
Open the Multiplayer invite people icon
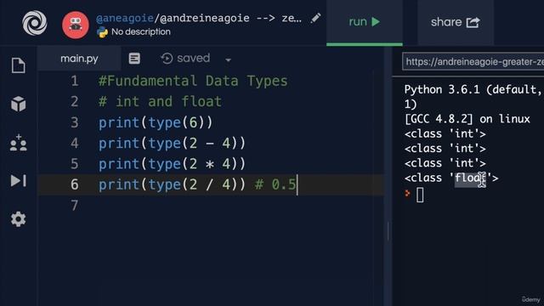(x=19, y=143)
